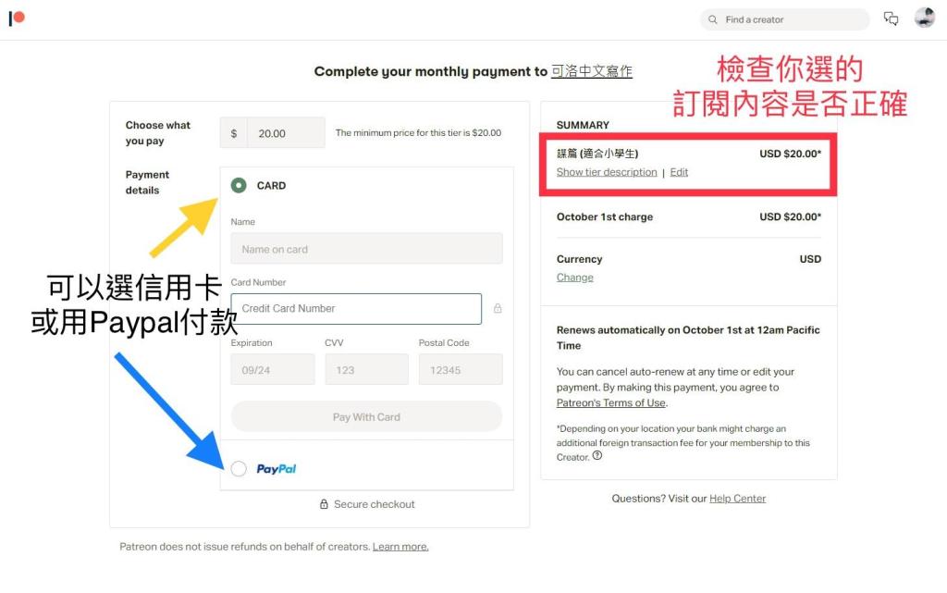Open the user profile avatar

pos(925,19)
